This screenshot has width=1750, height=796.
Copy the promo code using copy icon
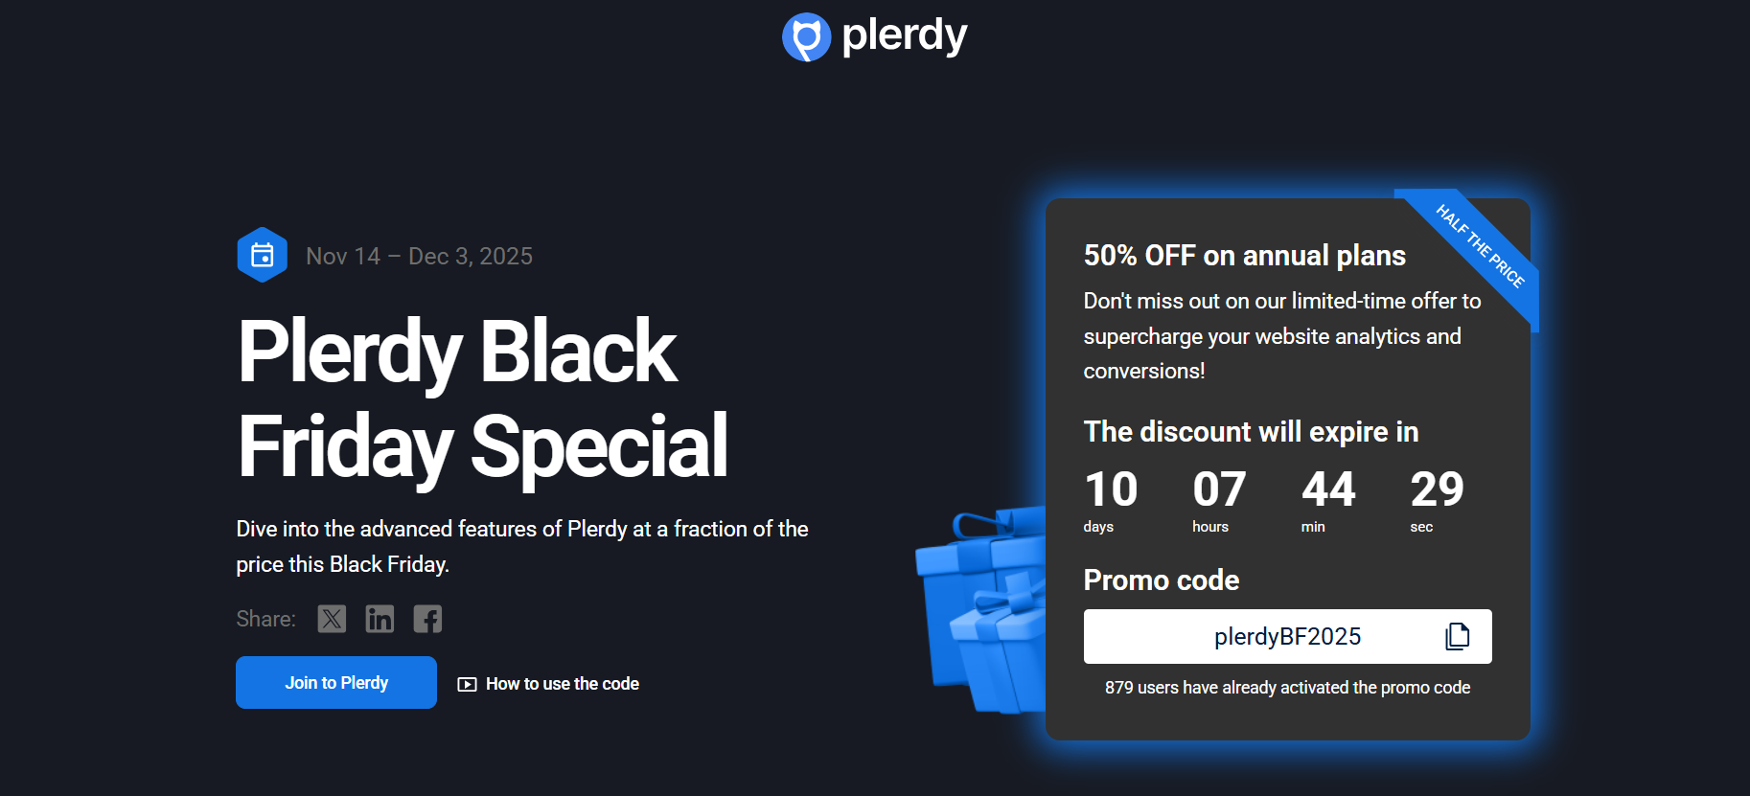coord(1457,636)
